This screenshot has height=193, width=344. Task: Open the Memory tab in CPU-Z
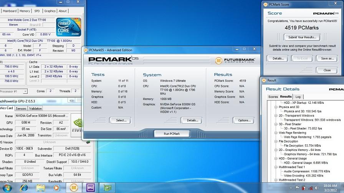click(x=25, y=11)
